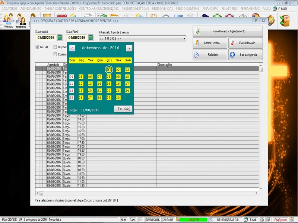Toggle the GERAL checkbox

[37, 47]
